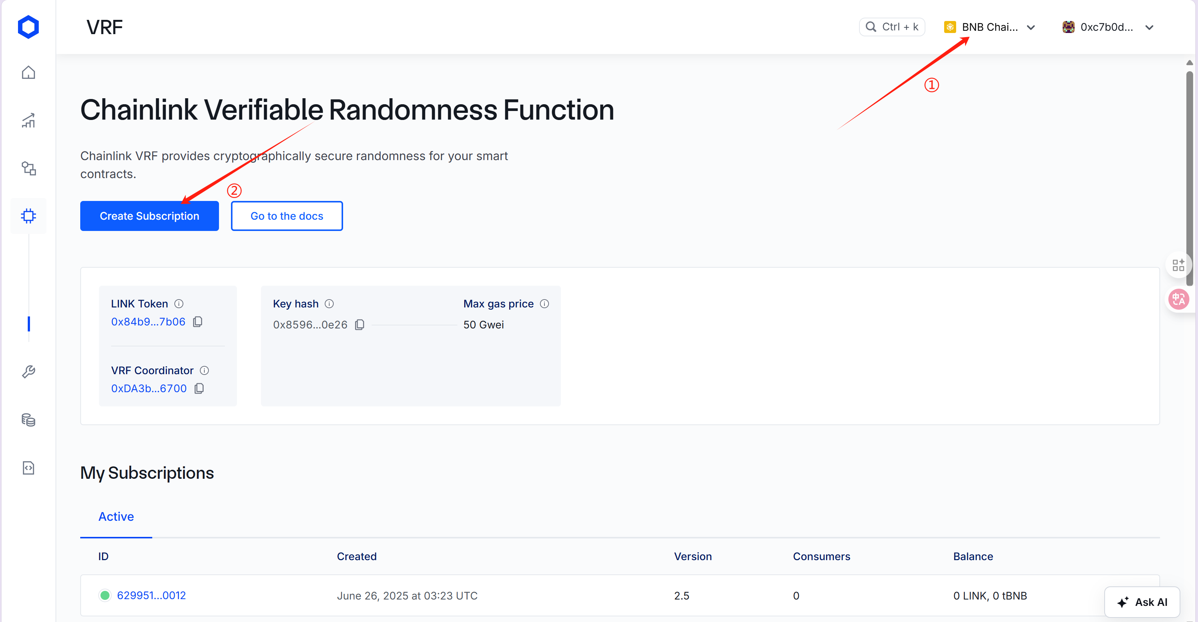Click the 2.5 version value

pos(682,595)
